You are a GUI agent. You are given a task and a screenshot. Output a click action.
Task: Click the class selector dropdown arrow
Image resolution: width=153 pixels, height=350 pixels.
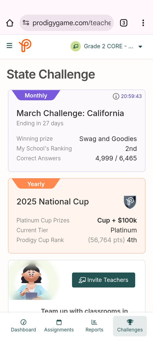(x=140, y=47)
